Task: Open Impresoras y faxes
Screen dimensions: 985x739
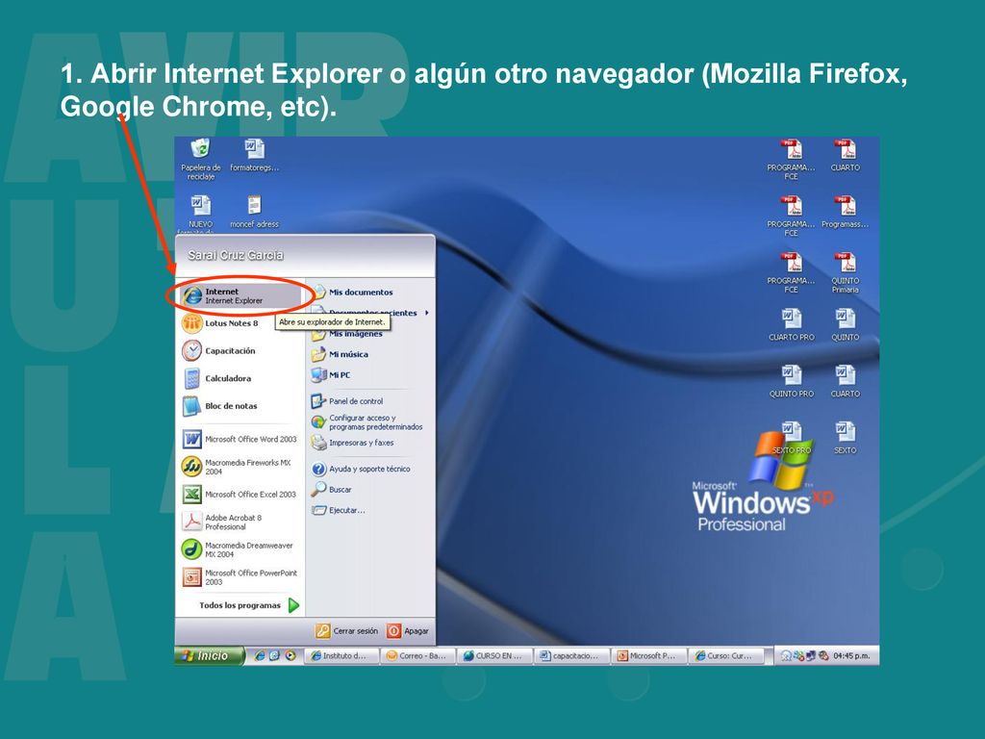Action: click(x=352, y=443)
